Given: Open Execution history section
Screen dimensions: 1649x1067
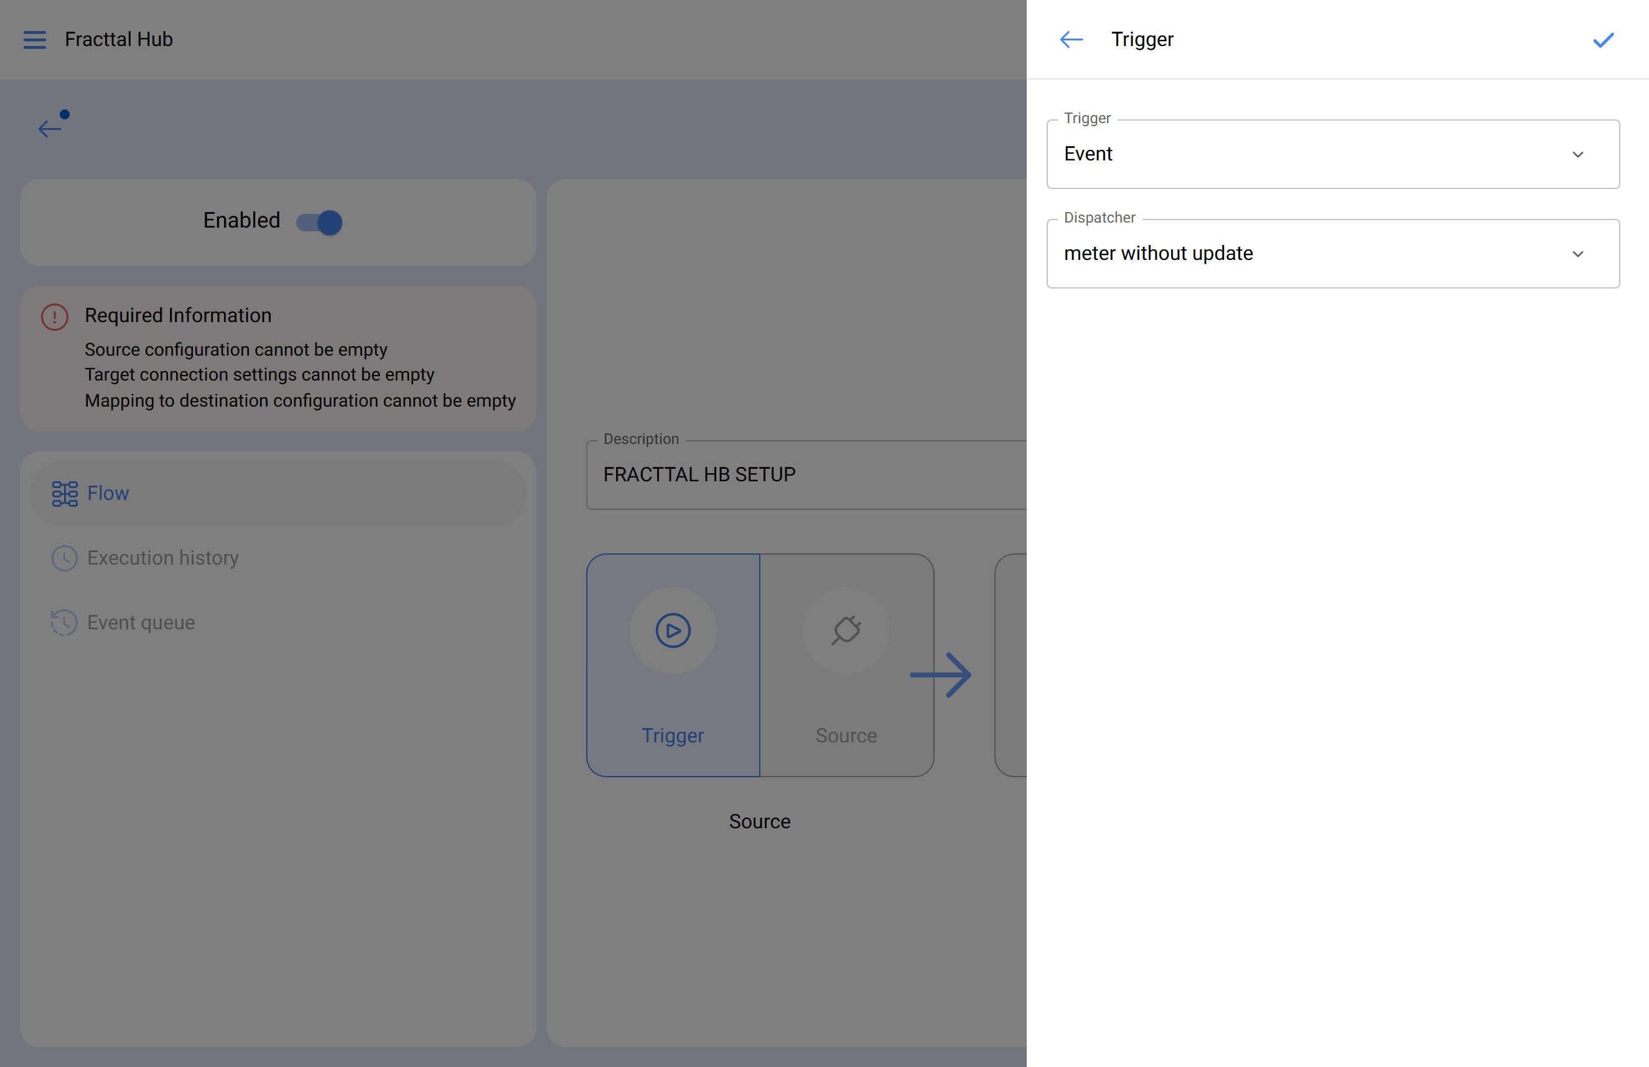Looking at the screenshot, I should coord(162,558).
